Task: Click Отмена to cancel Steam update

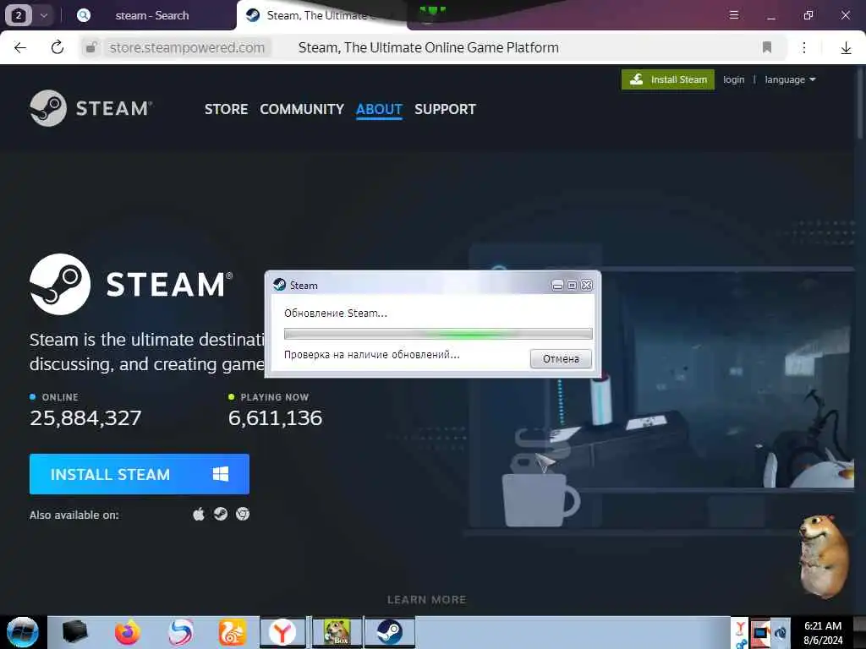Action: (561, 358)
